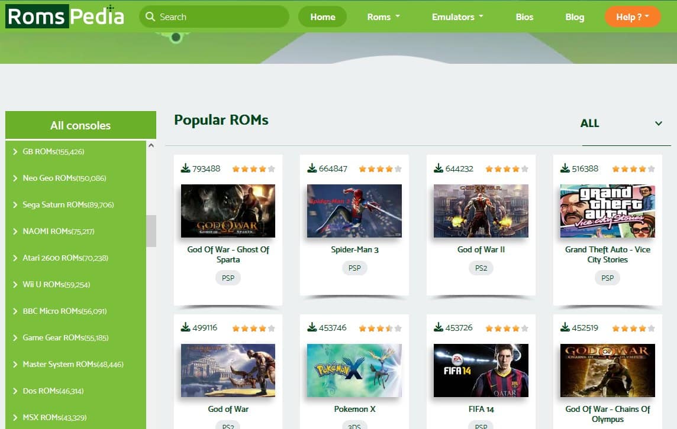
Task: Open the Spider-Man 3 title link
Action: [x=354, y=249]
